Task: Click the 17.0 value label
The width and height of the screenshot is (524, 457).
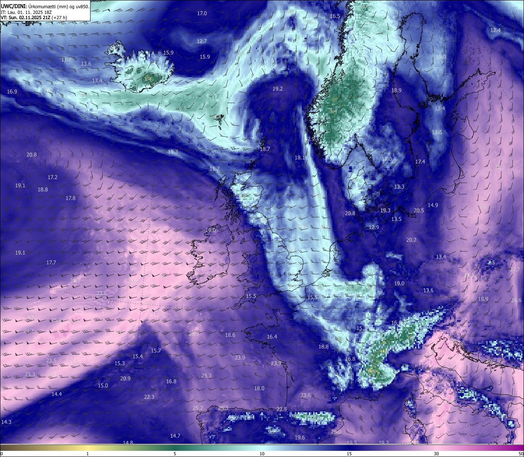Action: [x=202, y=14]
